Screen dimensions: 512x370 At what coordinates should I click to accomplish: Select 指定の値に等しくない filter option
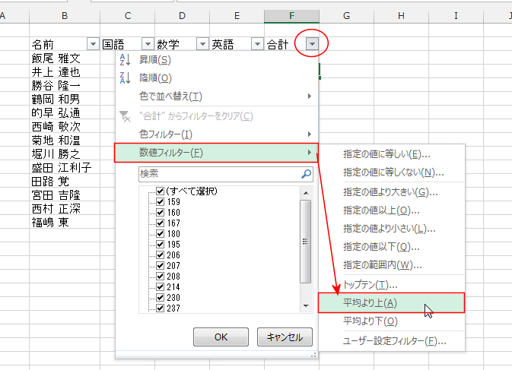(x=392, y=172)
